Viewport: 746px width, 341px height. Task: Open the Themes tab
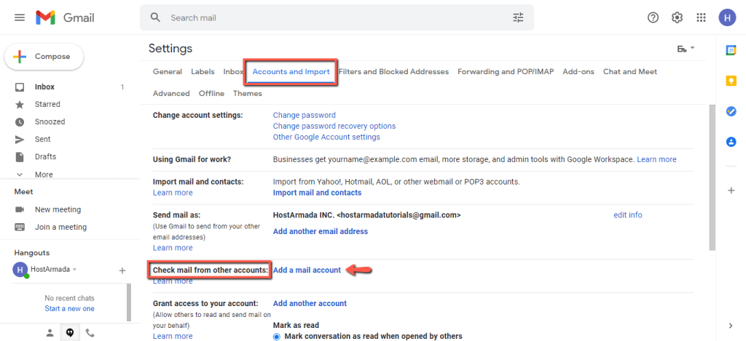point(248,94)
